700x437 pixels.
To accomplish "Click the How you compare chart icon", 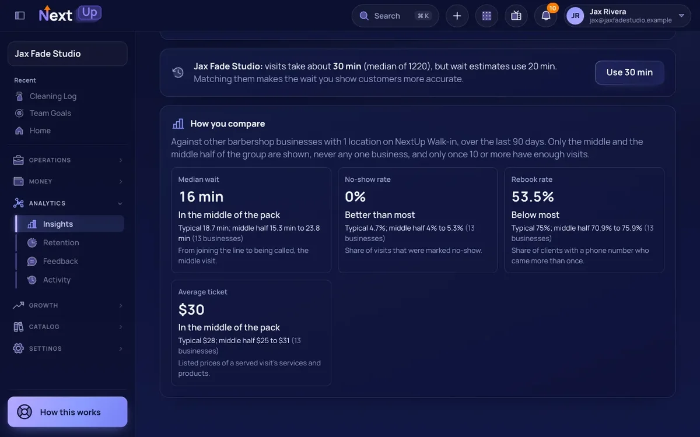I will (178, 124).
